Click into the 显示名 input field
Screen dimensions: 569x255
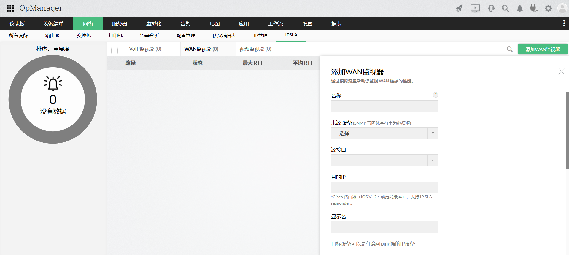tap(384, 227)
